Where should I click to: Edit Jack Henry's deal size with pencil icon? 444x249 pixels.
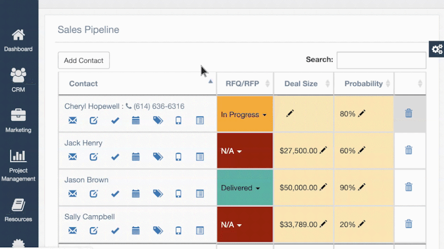(x=323, y=150)
